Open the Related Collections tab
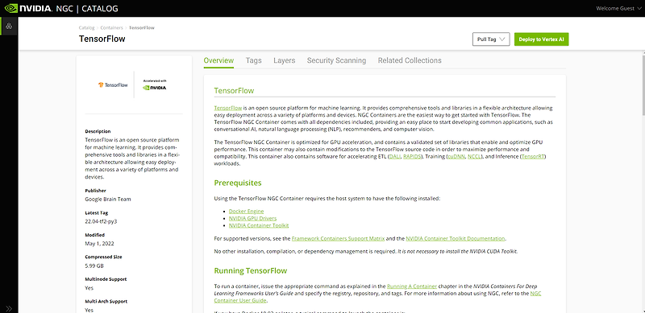Image resolution: width=645 pixels, height=313 pixels. (x=410, y=60)
